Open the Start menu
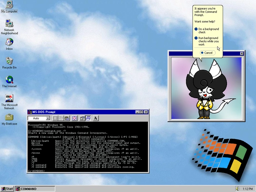 (x=7, y=189)
